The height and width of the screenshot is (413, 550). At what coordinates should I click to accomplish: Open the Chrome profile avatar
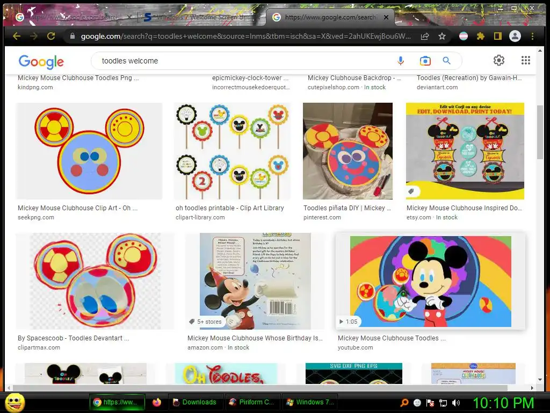(x=515, y=36)
